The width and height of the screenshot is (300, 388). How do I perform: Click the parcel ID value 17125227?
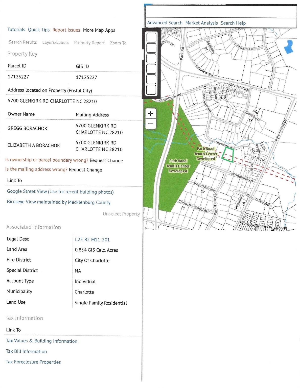click(x=18, y=77)
